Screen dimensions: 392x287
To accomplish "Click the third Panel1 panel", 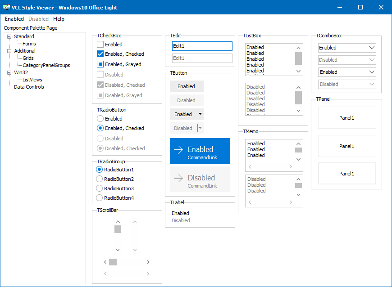I will point(347,174).
